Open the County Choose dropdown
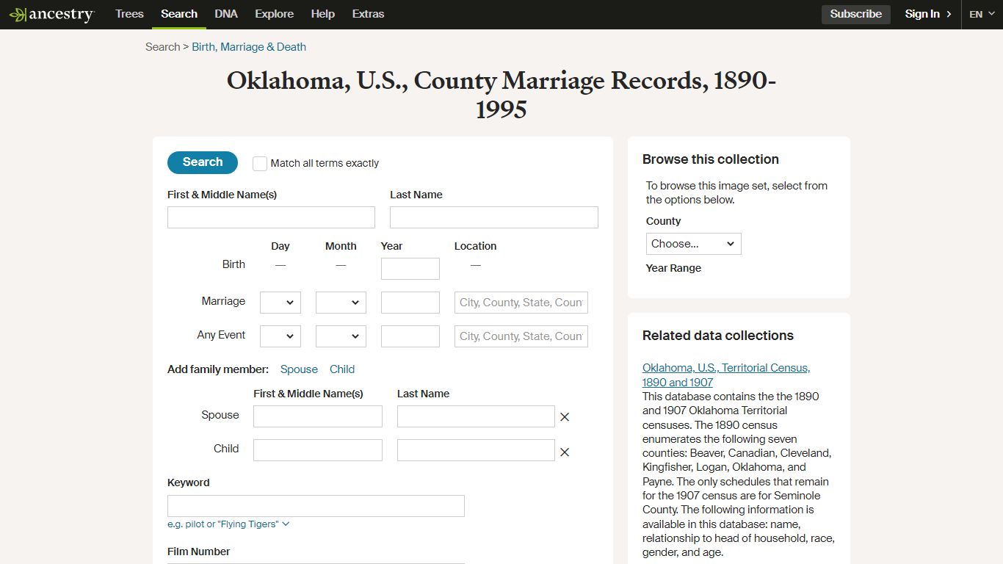The image size is (1003, 564). click(x=694, y=244)
